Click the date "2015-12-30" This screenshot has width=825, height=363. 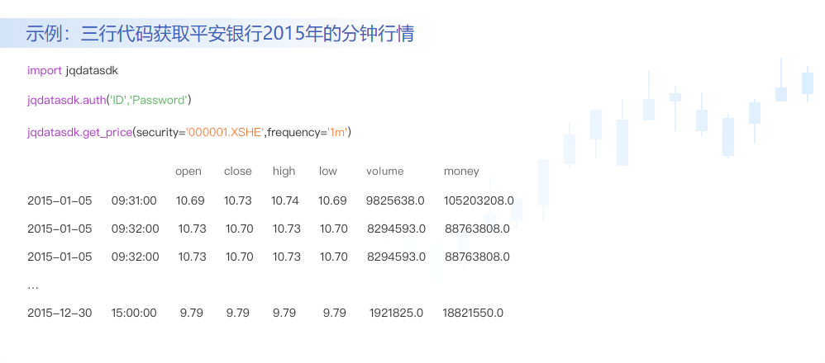coord(60,313)
